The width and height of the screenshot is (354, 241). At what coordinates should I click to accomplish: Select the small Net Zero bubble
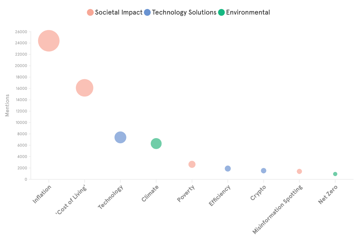(x=335, y=174)
